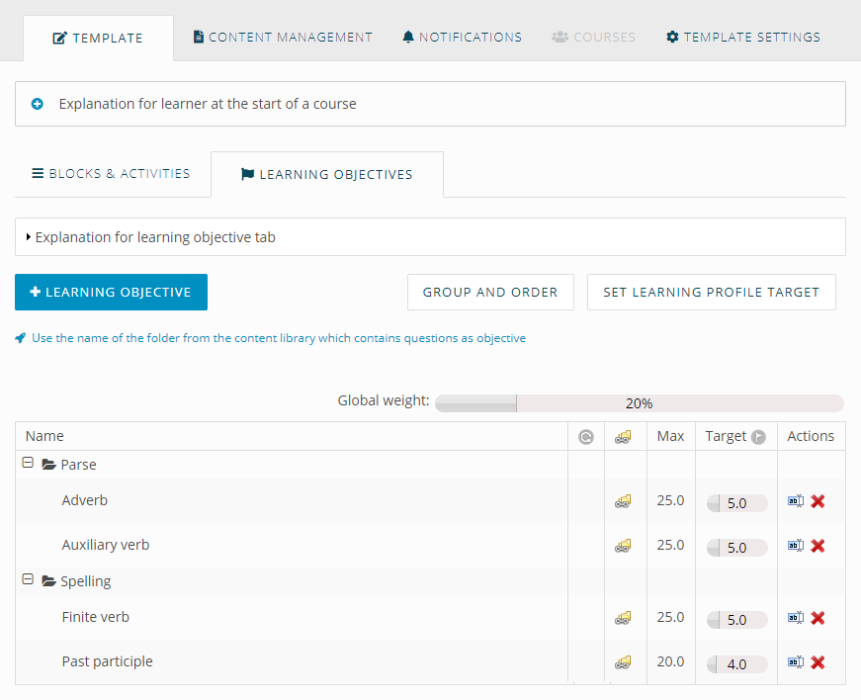Open the Template tab
This screenshot has height=700, width=861.
click(98, 38)
